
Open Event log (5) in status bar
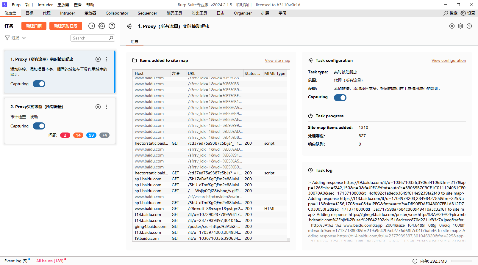16,261
